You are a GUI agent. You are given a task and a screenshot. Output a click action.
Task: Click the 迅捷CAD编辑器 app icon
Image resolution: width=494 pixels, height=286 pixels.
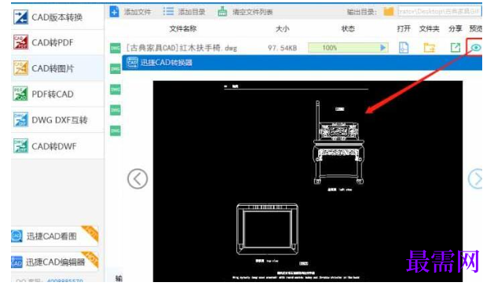pyautogui.click(x=16, y=262)
